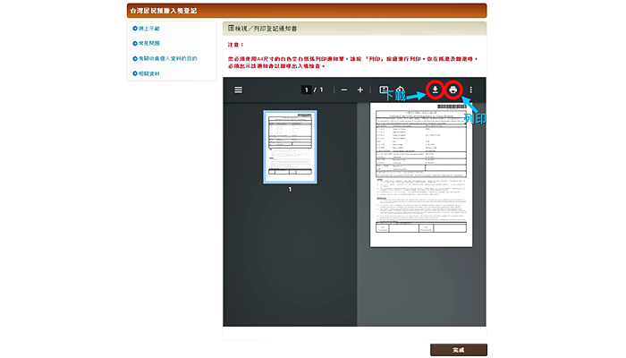Click the 台灣居民預辦入境登記 header bar

pos(306,11)
